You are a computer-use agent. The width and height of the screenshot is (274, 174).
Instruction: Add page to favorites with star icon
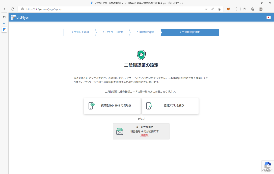(219, 9)
